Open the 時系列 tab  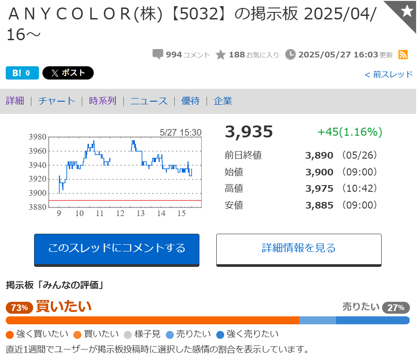click(103, 101)
